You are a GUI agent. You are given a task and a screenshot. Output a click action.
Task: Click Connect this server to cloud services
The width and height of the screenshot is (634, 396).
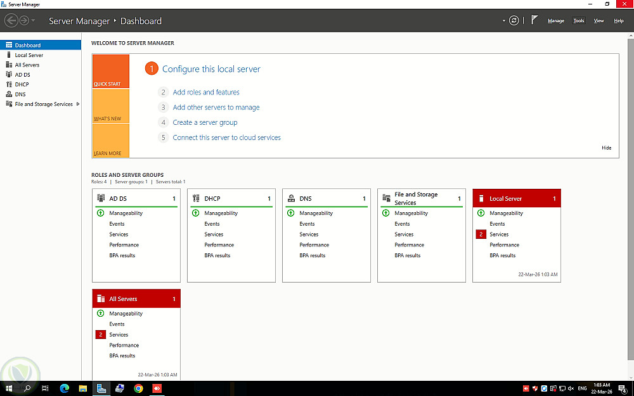(226, 137)
